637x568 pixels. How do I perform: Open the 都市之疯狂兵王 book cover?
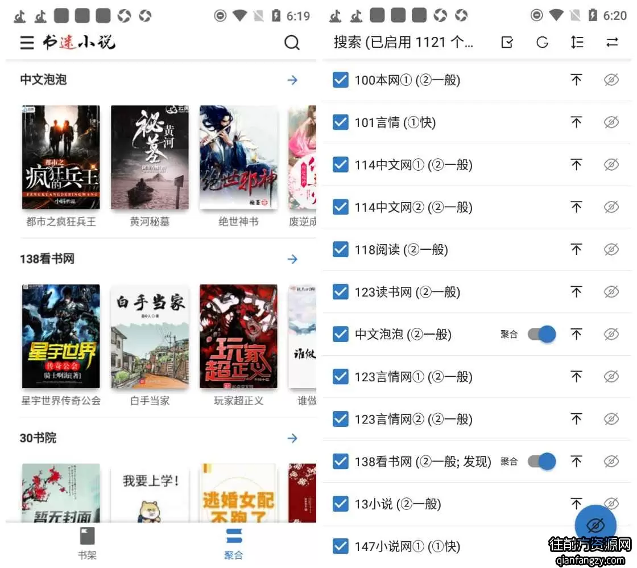point(61,157)
